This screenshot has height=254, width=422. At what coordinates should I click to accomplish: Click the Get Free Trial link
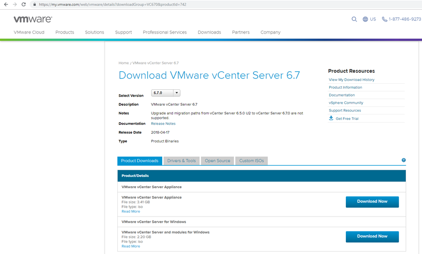click(x=347, y=118)
